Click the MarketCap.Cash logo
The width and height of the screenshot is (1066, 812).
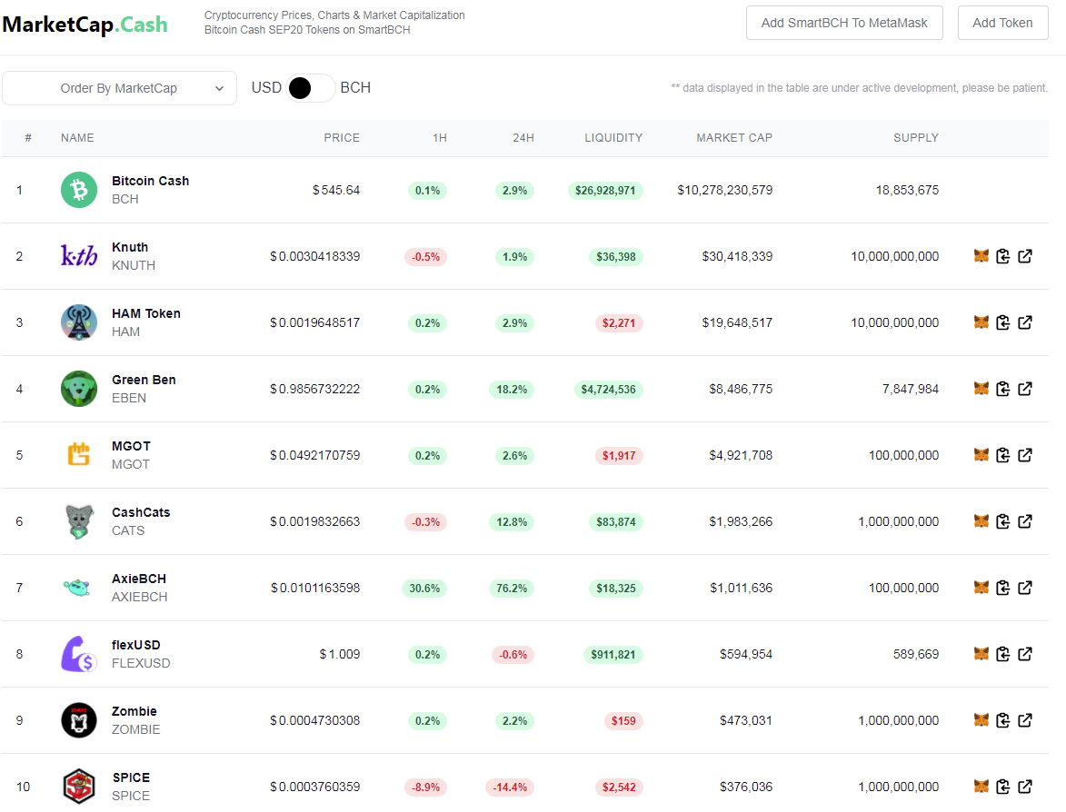click(x=85, y=25)
